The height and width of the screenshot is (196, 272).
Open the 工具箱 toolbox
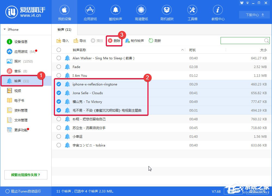192,12
